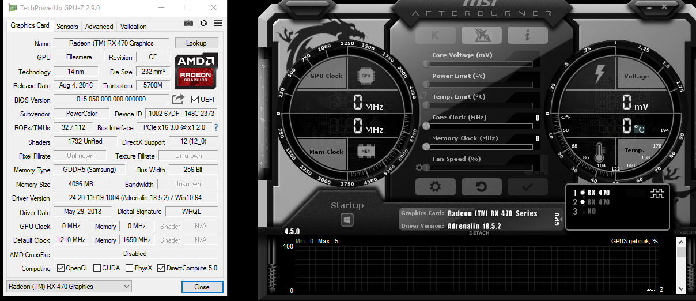Screen dimensions: 696x301
Task: Select GPU 2 RX 470 radio entry
Action: click(592, 202)
